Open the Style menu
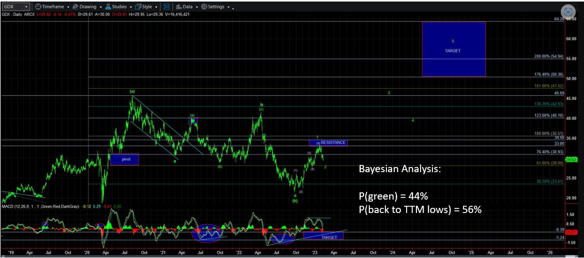This screenshot has width=584, height=258. pyautogui.click(x=147, y=7)
